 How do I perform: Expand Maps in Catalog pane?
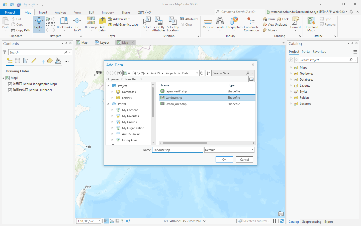[x=291, y=68]
